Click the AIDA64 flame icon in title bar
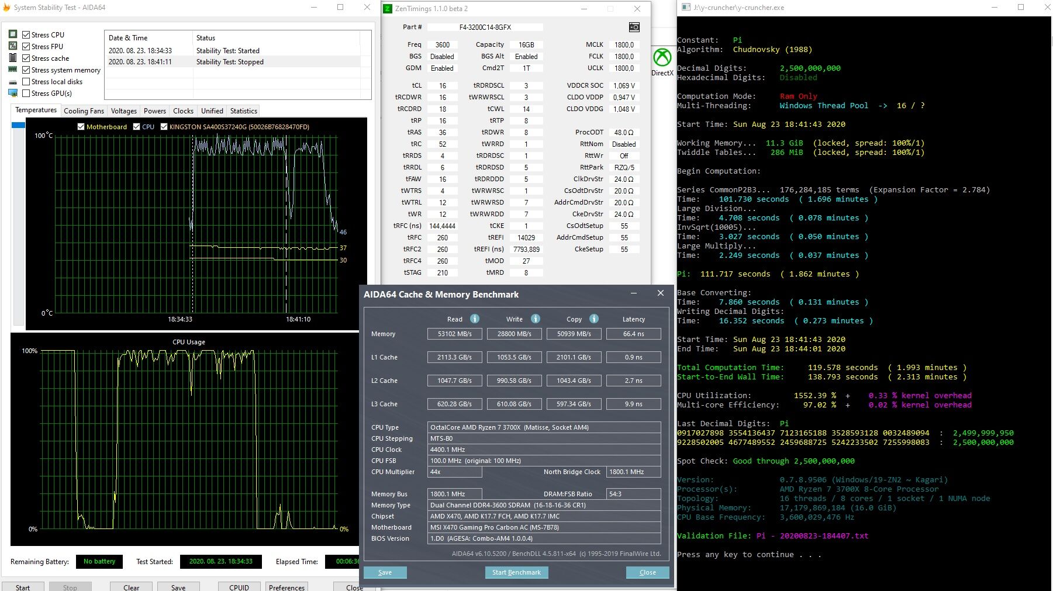This screenshot has height=591, width=1053. [x=6, y=8]
